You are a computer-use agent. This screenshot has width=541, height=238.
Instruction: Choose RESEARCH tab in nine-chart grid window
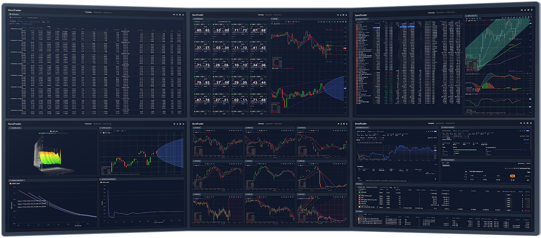270,123
